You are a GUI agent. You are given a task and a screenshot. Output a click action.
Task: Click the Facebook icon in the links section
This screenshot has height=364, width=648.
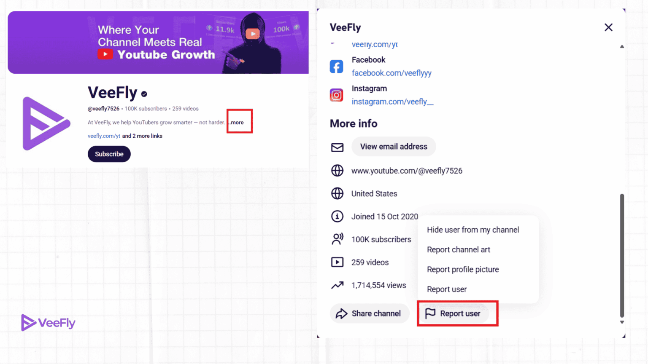pos(336,66)
